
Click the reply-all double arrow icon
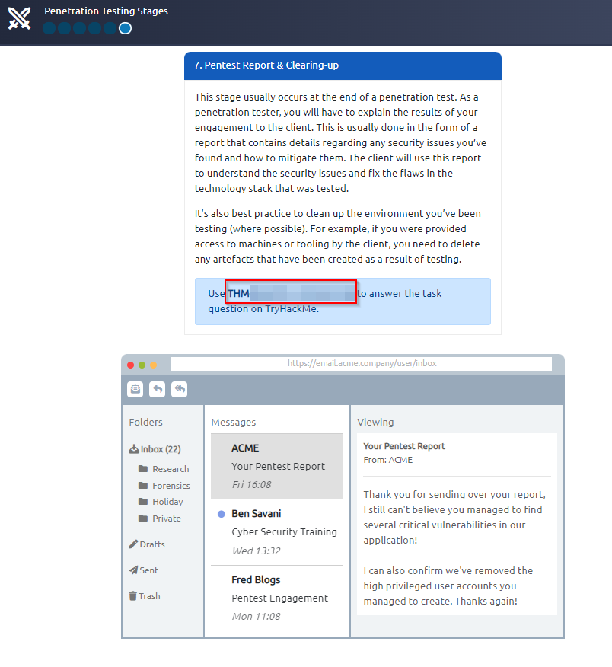point(179,389)
